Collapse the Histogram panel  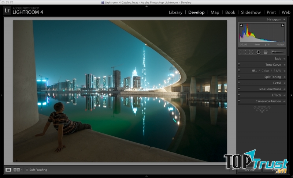[x=284, y=19]
